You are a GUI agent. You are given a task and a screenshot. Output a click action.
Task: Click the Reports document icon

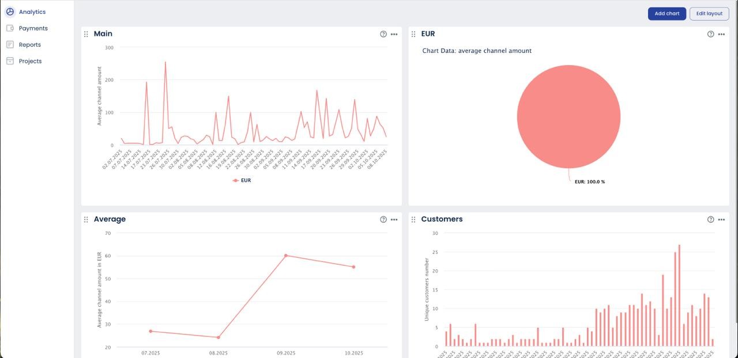(10, 44)
